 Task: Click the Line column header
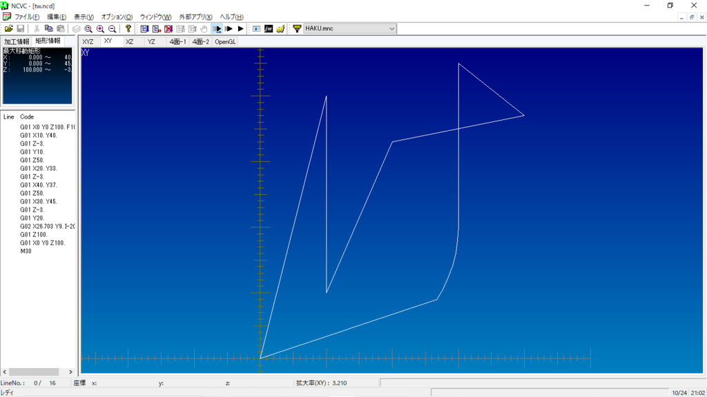8,117
